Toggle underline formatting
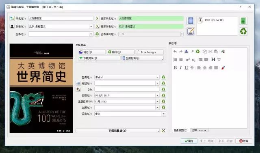 (x=186, y=67)
